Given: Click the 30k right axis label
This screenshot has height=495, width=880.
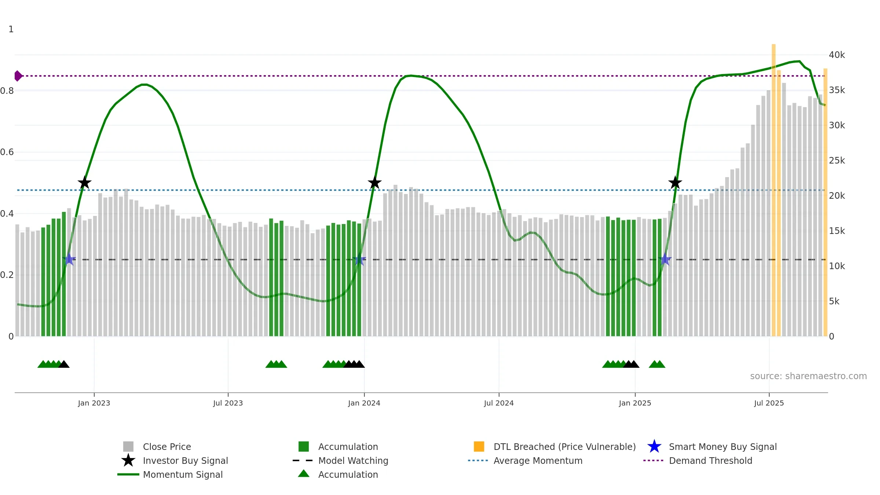Looking at the screenshot, I should coord(837,125).
